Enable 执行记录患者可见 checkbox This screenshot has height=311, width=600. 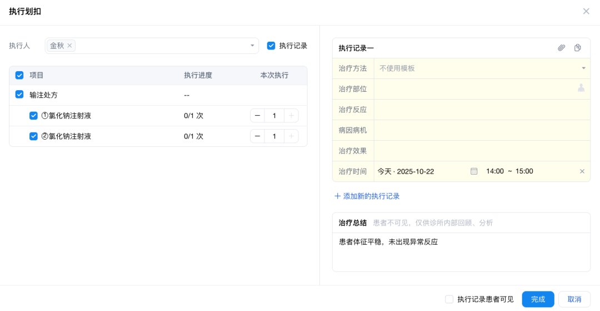[x=449, y=299]
